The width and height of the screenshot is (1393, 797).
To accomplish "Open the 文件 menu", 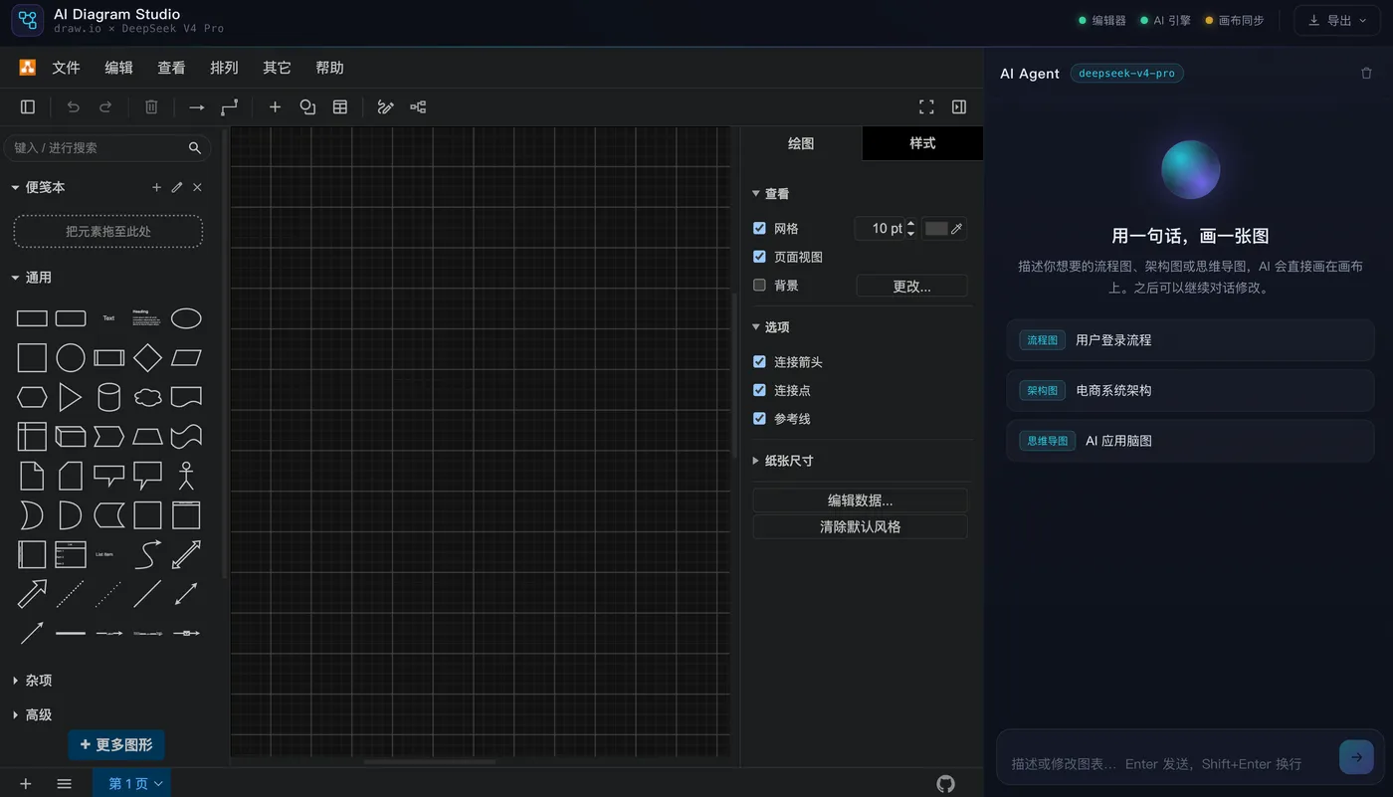I will pyautogui.click(x=66, y=68).
